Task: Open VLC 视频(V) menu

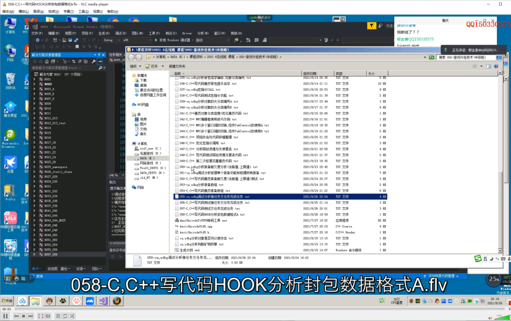Action: [x=53, y=11]
